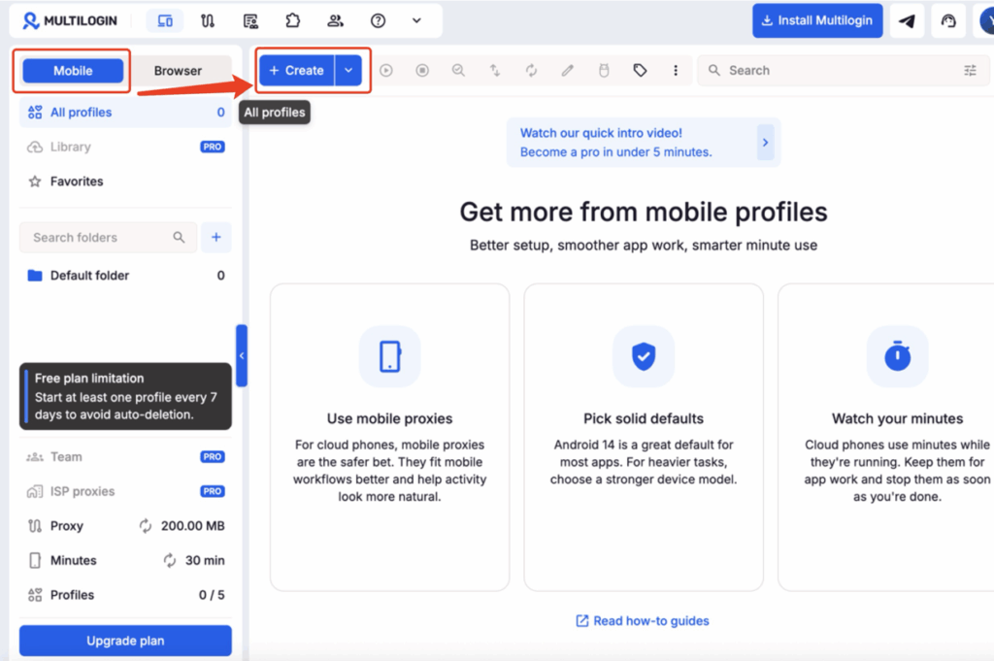The width and height of the screenshot is (994, 661).
Task: Click Proxy usage row
Action: [x=125, y=526]
